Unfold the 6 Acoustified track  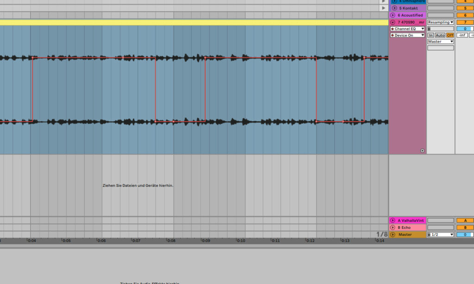coord(393,15)
